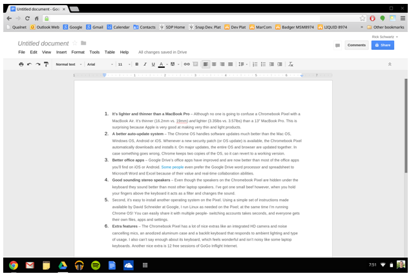Click the Untitled document title field
Image resolution: width=411 pixels, height=276 pixels.
43,43
